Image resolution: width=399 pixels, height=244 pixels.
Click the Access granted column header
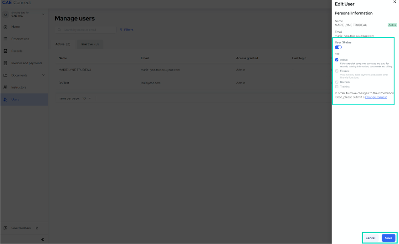pyautogui.click(x=247, y=58)
